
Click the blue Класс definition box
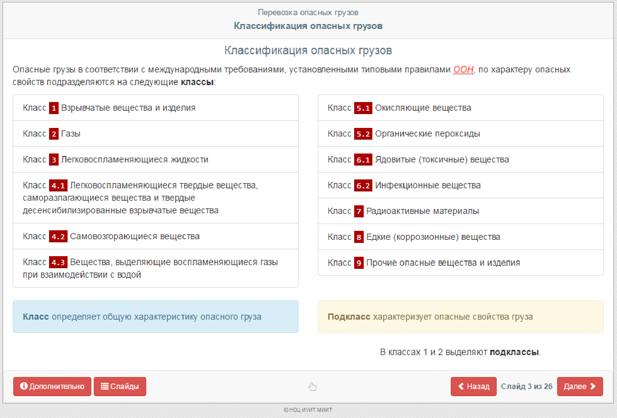pyautogui.click(x=155, y=317)
